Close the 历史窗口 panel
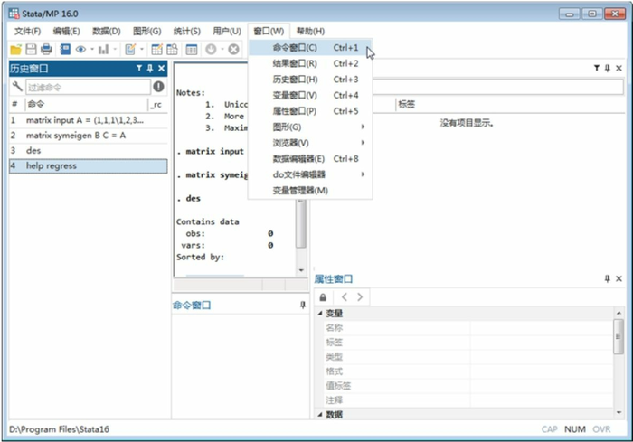Screen dimensions: 633x442 162,68
